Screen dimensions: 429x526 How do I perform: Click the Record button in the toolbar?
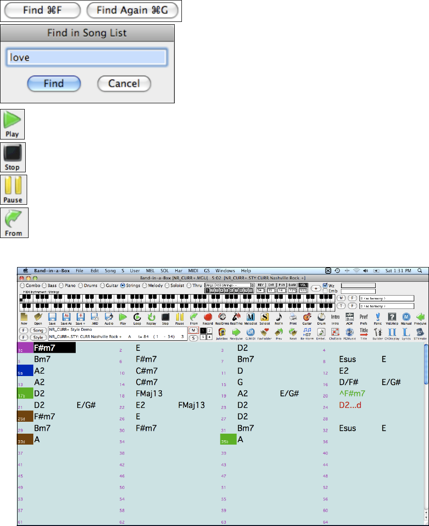click(x=208, y=318)
